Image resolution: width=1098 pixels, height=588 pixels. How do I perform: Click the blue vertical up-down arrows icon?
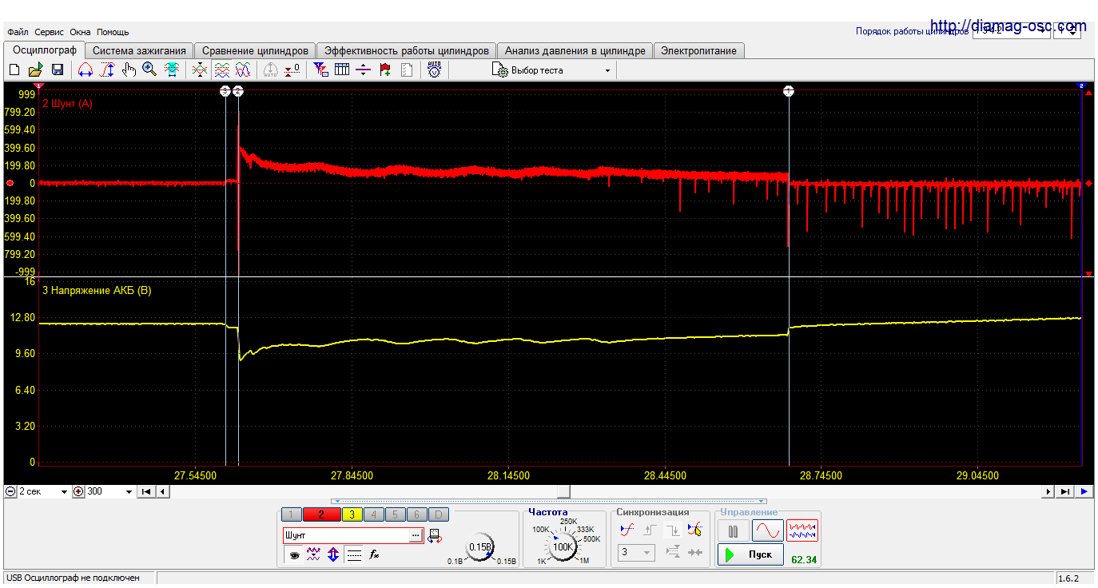[333, 554]
